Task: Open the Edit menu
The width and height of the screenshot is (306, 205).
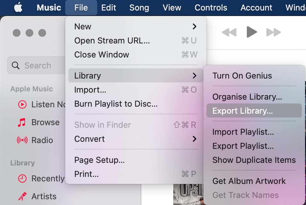Action: (109, 8)
